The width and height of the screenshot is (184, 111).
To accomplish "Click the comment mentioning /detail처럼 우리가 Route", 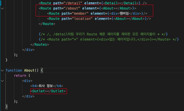I will coord(103,34).
